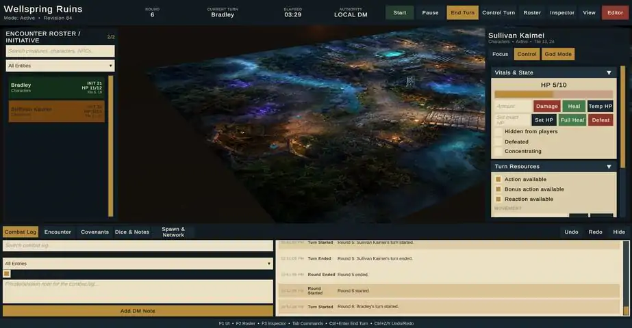
Task: Toggle the private note checkbox above note field
Action: [7, 273]
